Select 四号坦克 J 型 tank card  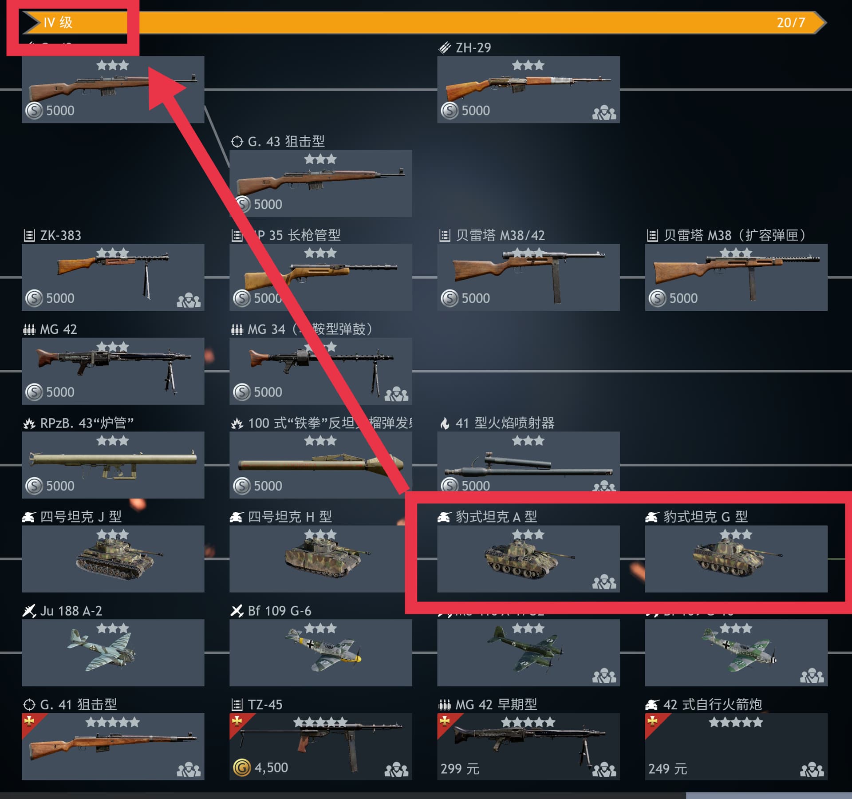[x=113, y=559]
